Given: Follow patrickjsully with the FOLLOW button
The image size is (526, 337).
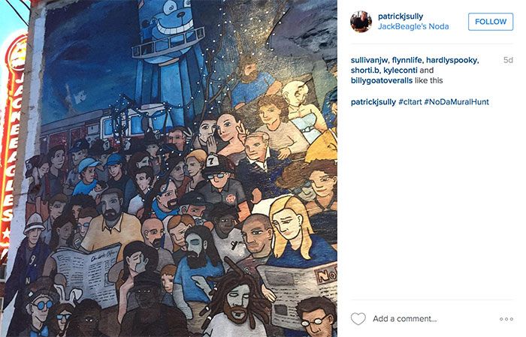Looking at the screenshot, I should 491,22.
